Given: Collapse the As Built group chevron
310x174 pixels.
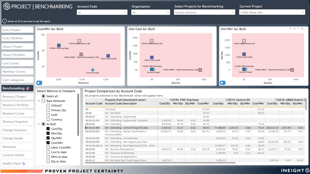Looking at the screenshot, I should [39, 124].
